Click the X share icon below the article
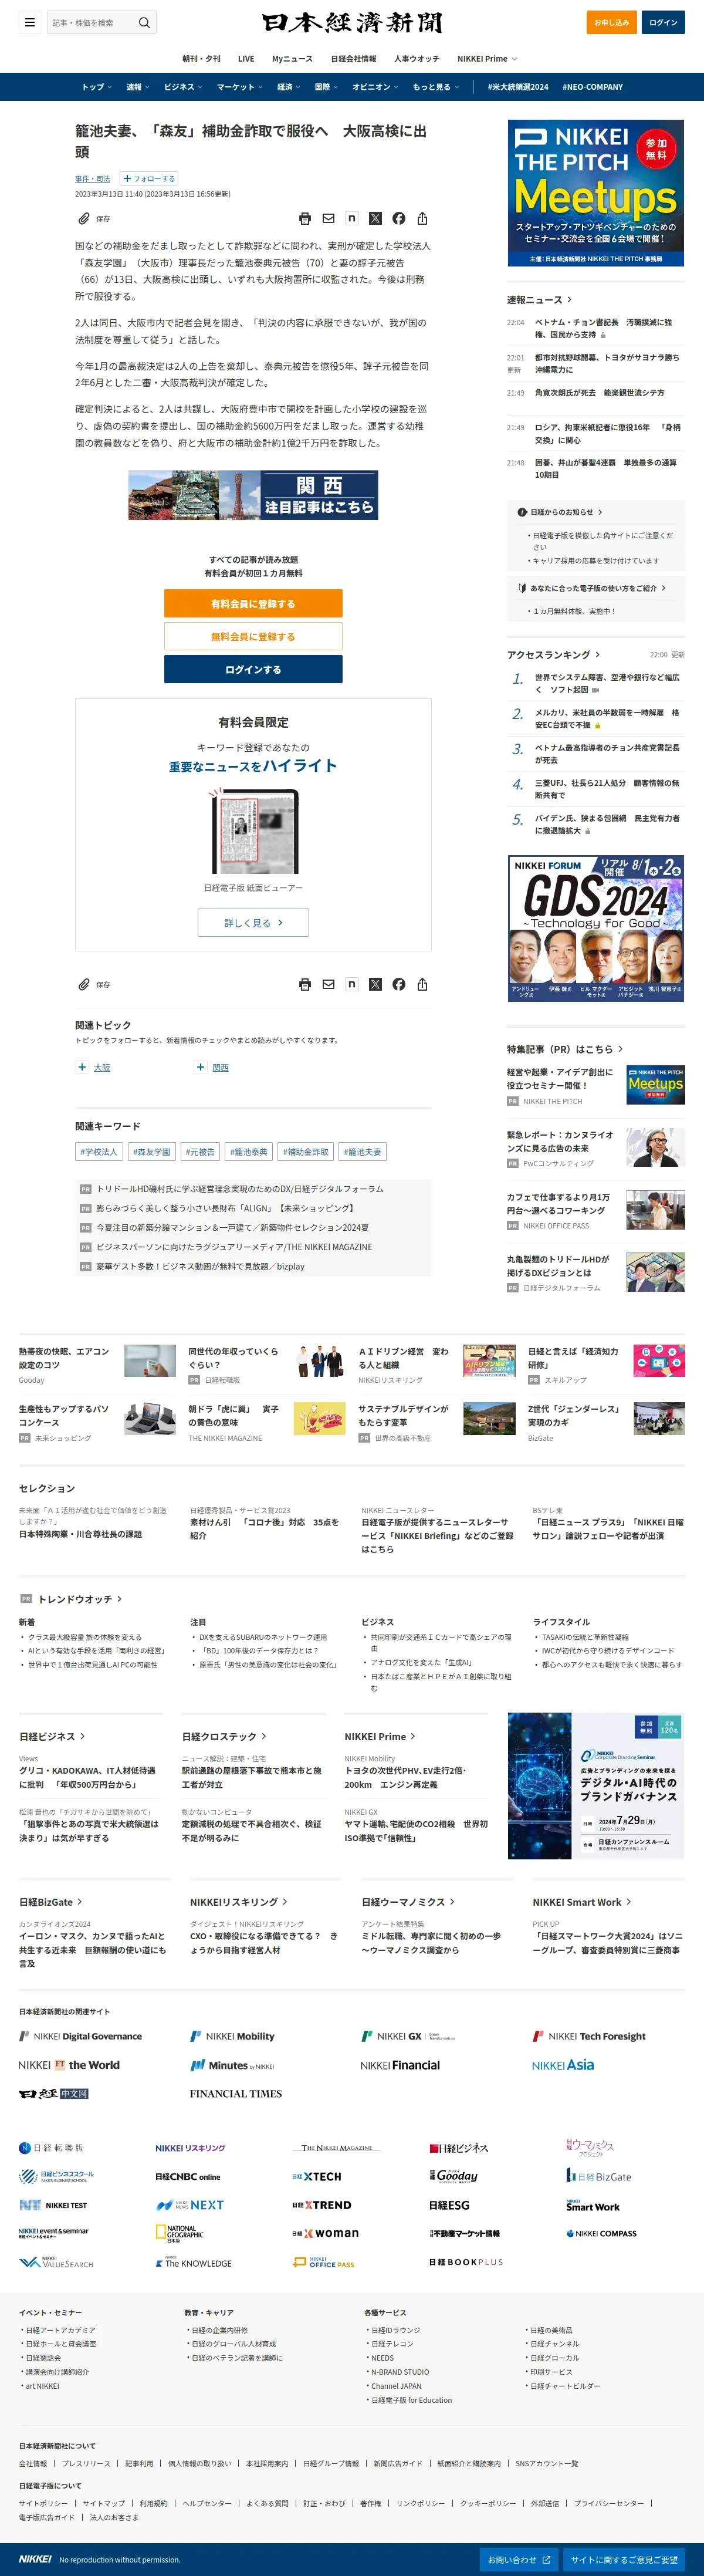Image resolution: width=704 pixels, height=2576 pixels. point(375,984)
